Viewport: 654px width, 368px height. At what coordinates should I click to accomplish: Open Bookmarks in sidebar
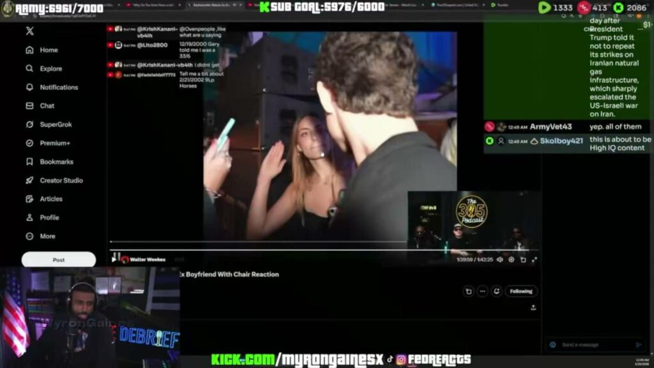click(x=56, y=162)
